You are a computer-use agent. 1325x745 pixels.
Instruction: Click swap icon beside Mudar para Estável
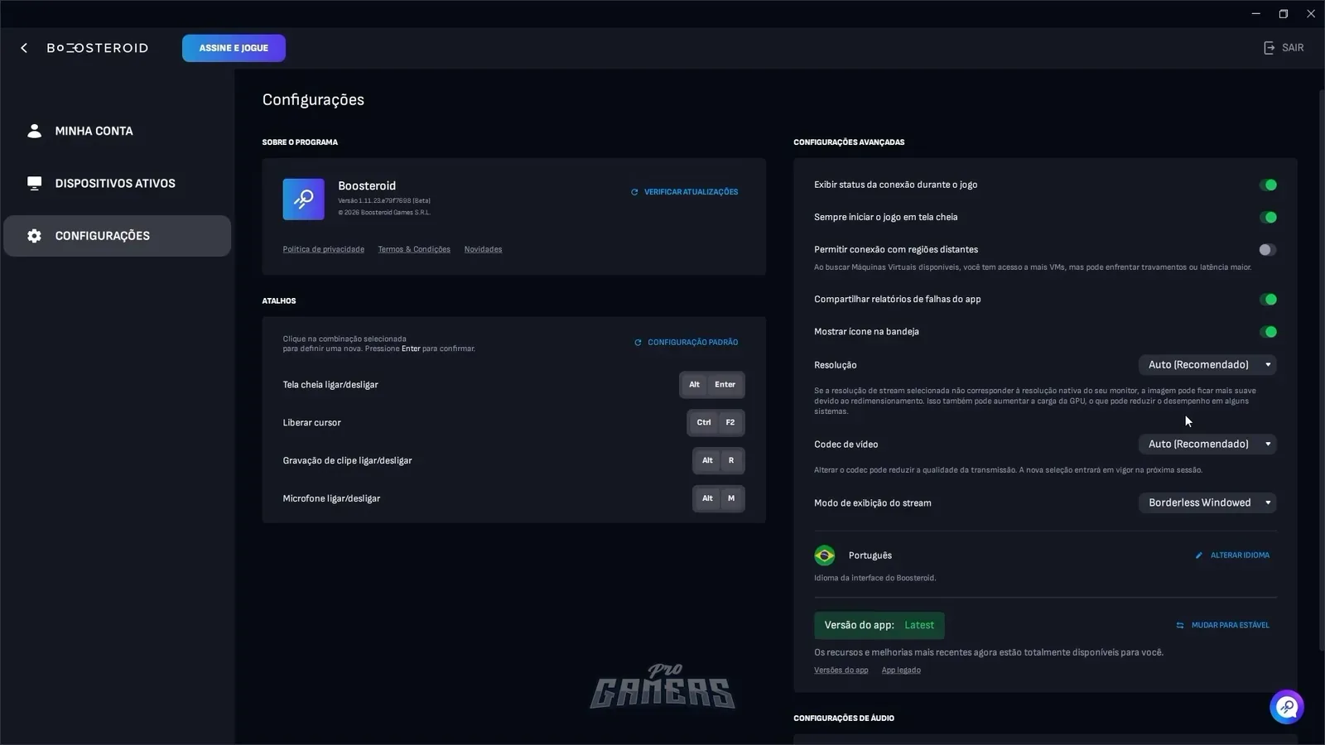1180,626
